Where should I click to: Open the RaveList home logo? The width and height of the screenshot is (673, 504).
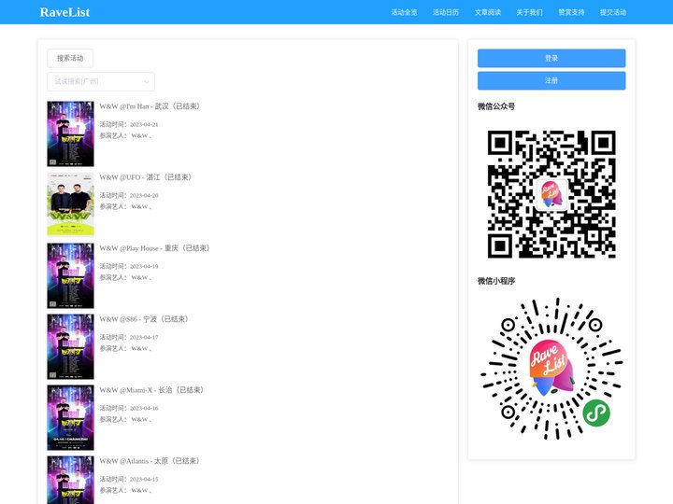(x=64, y=12)
